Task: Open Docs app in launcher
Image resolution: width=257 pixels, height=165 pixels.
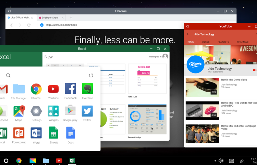Action: click(x=70, y=133)
